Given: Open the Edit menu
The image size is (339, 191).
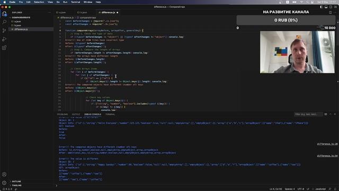Looking at the screenshot, I should pyautogui.click(x=28, y=2).
